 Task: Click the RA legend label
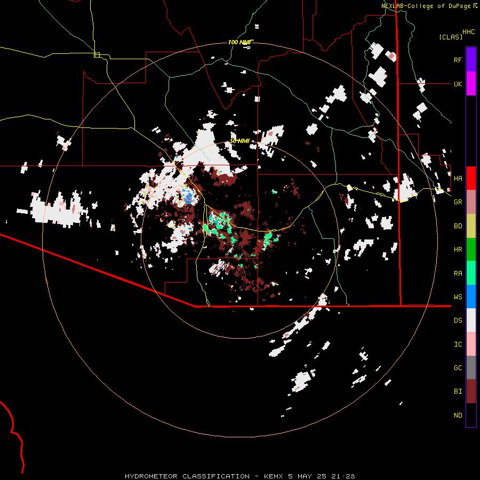tap(458, 274)
